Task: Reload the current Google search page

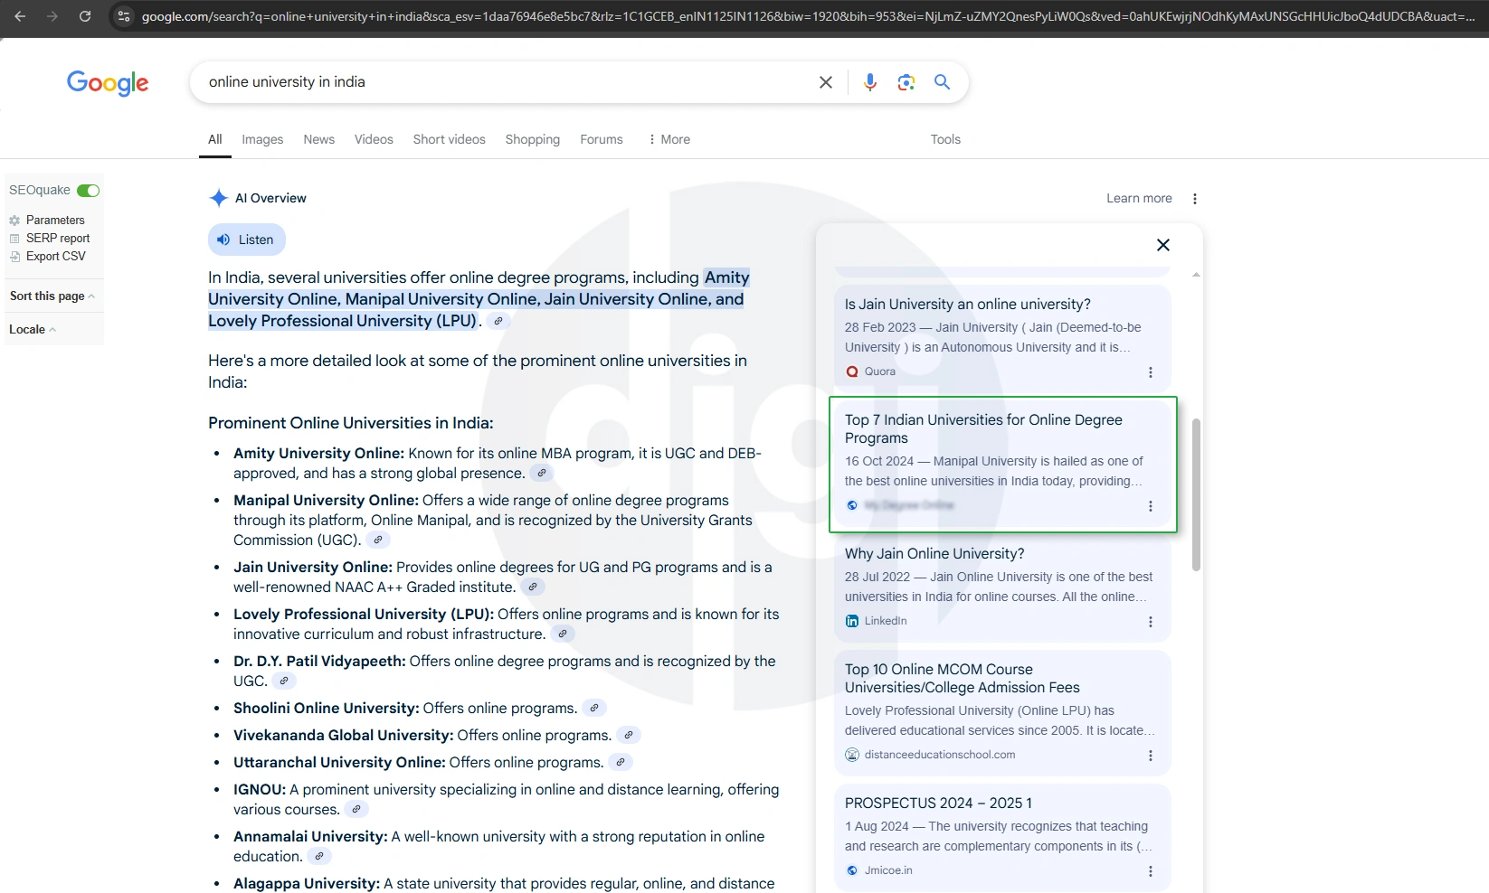Action: [x=85, y=16]
